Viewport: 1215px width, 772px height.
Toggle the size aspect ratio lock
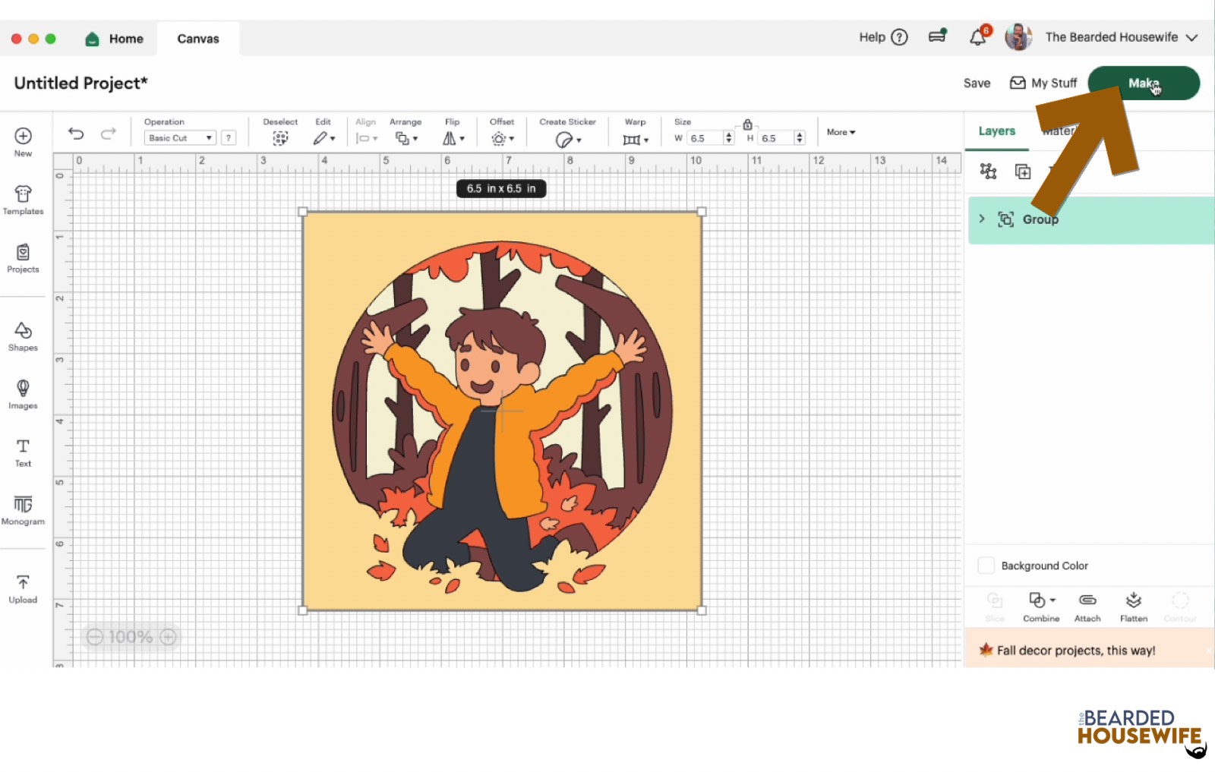click(747, 124)
